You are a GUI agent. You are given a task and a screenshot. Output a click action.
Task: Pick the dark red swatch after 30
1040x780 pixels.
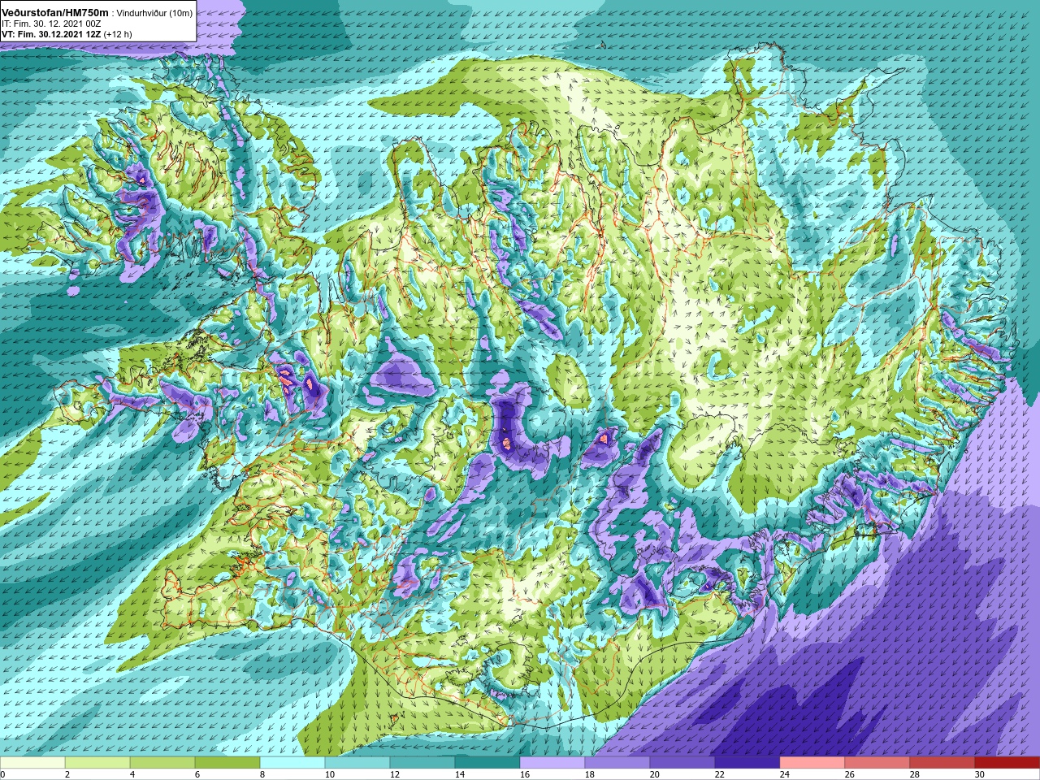coord(1007,763)
